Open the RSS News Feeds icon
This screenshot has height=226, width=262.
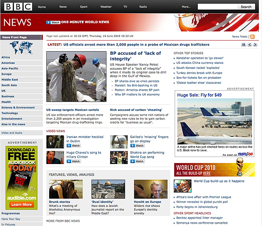(x=252, y=36)
